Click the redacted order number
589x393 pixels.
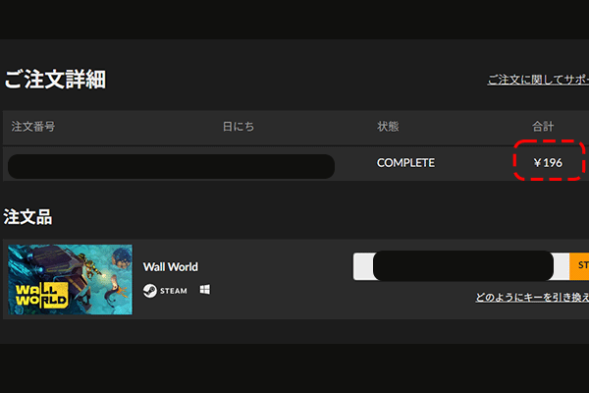tap(171, 166)
